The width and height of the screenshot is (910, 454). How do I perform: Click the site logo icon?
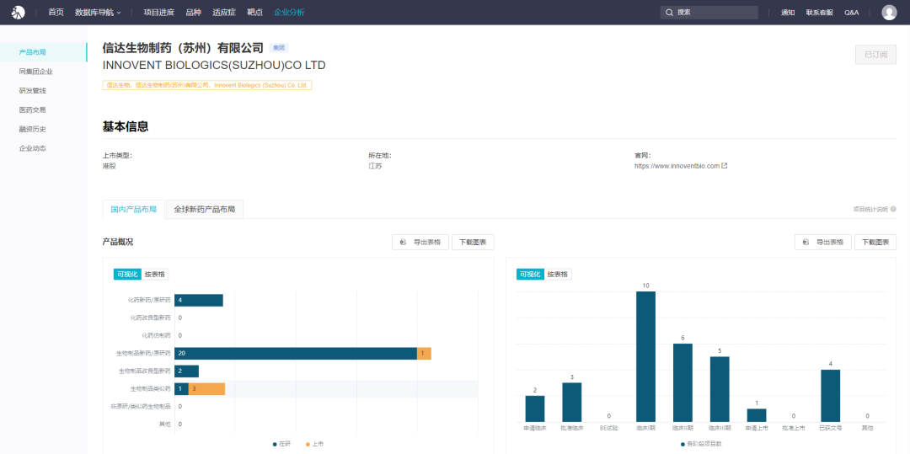tap(19, 12)
